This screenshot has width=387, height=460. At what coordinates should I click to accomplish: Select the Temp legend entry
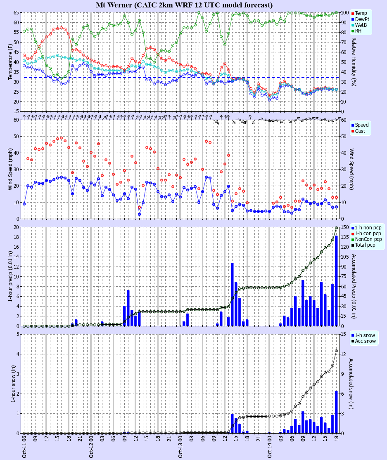[x=359, y=13]
